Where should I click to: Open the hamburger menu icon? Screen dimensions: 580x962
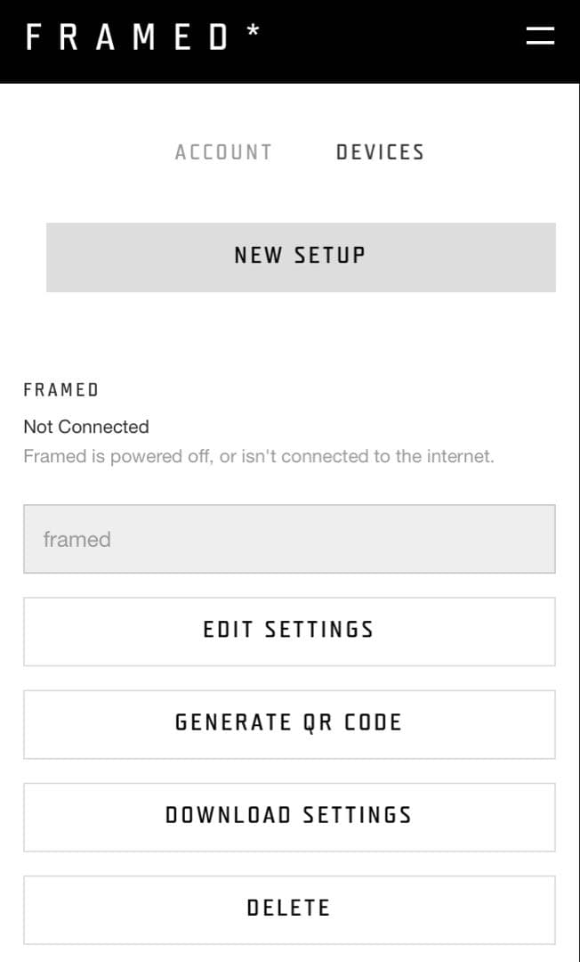coord(540,36)
